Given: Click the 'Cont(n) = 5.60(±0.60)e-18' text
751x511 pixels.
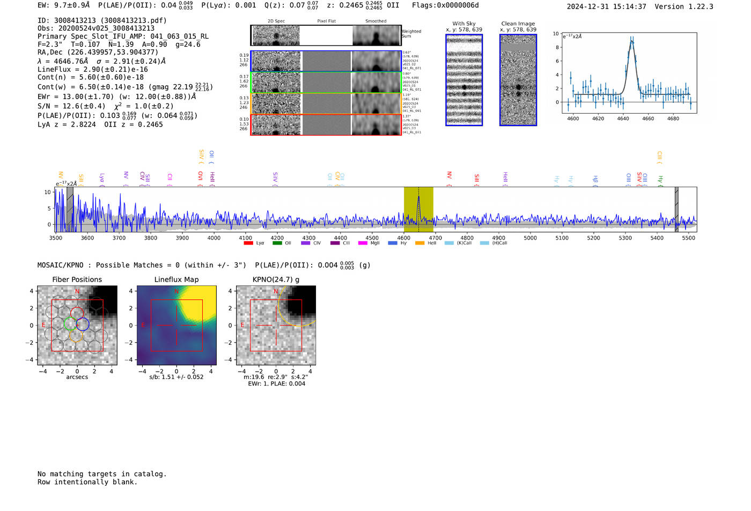Looking at the screenshot, I should click(x=91, y=77).
